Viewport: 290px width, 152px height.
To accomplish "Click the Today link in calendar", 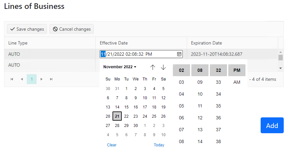I will coord(159,145).
